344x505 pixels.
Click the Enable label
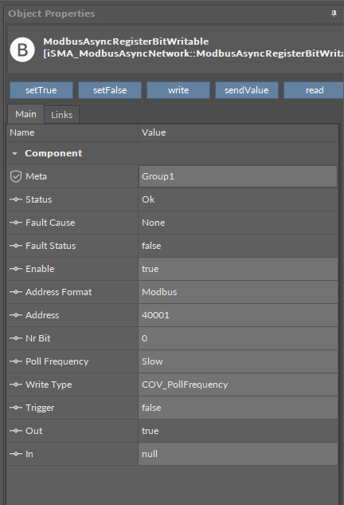pos(40,269)
